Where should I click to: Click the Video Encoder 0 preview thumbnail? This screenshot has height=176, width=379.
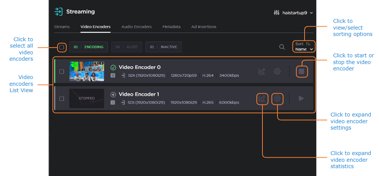point(86,71)
